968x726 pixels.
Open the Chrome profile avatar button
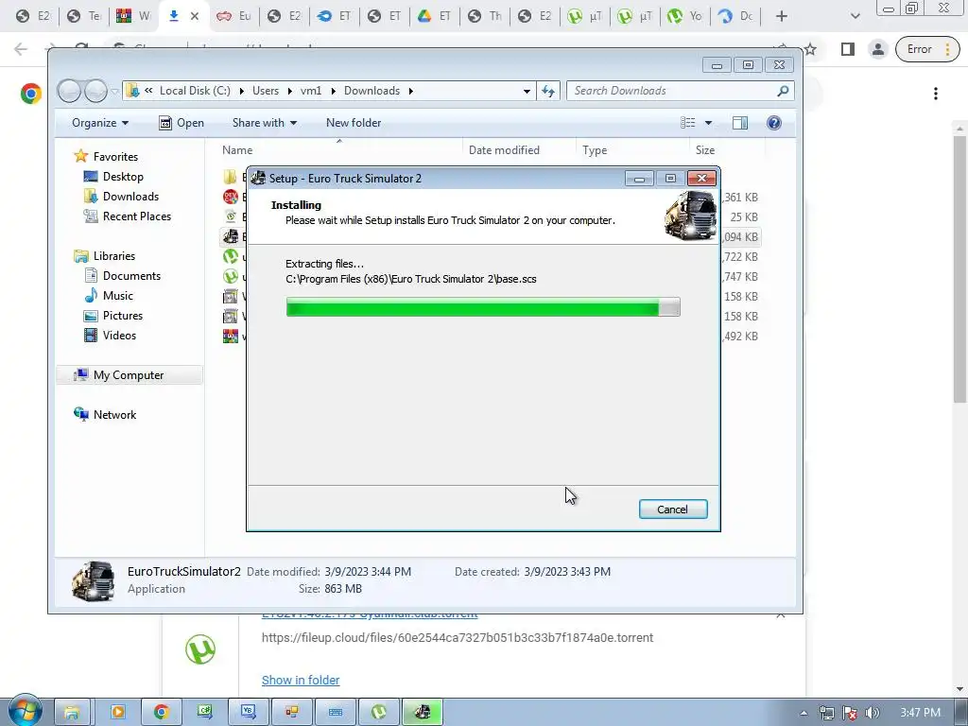pos(877,49)
